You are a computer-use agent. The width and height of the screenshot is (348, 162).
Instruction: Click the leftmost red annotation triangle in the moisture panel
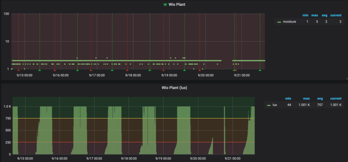click(18, 70)
